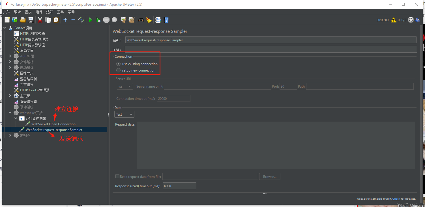Image resolution: width=425 pixels, height=207 pixels.
Task: Open the 查找 menu
Action: [28, 12]
